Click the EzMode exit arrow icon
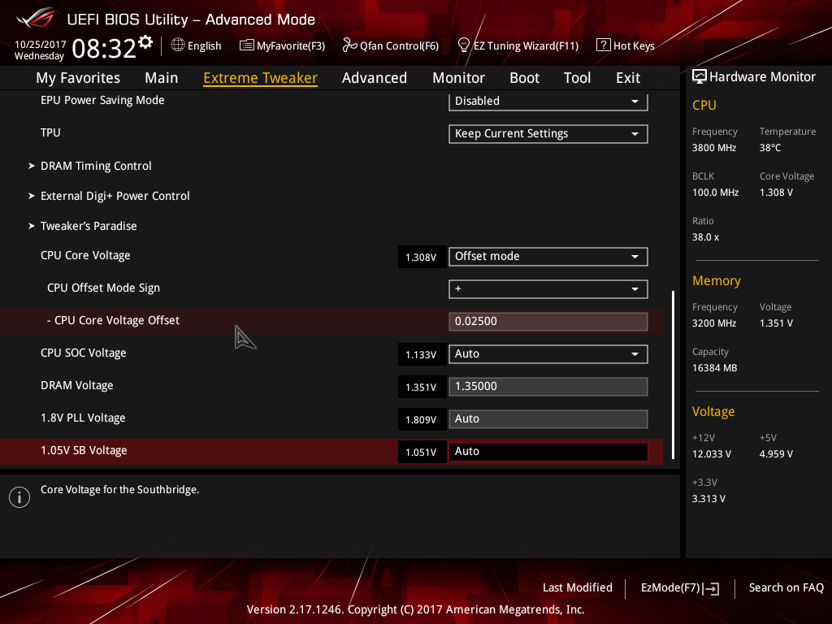Screen dimensions: 832x624 point(711,588)
